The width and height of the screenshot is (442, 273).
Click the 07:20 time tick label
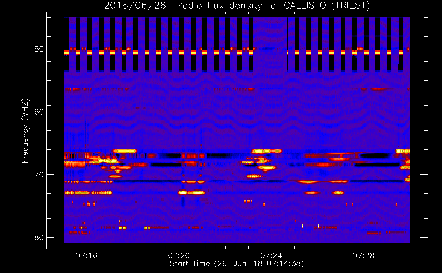point(179,256)
